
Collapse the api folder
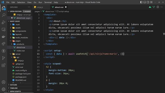coord(12,57)
